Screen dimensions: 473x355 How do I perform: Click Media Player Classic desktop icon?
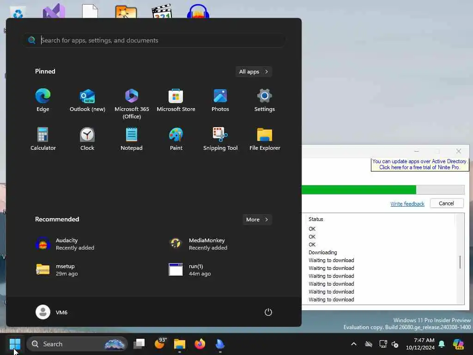tap(162, 12)
